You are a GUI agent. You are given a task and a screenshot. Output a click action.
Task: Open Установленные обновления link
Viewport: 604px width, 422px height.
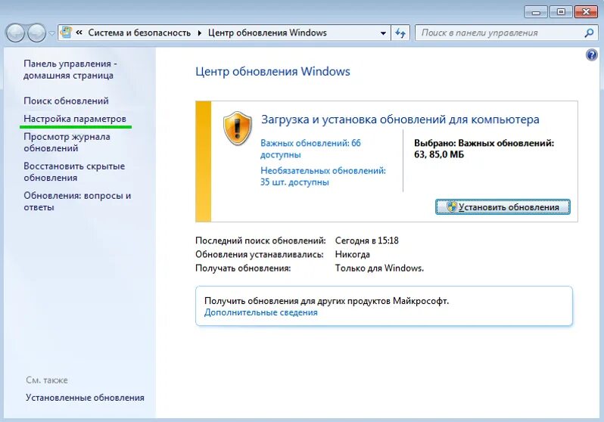85,398
